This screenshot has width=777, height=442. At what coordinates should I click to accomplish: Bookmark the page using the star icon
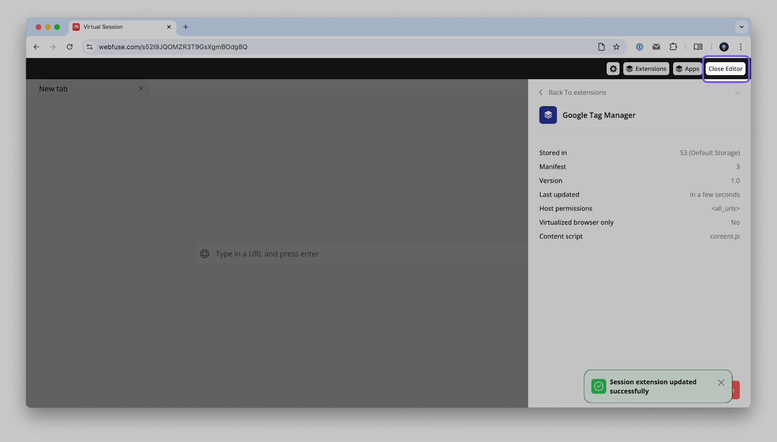coord(616,47)
